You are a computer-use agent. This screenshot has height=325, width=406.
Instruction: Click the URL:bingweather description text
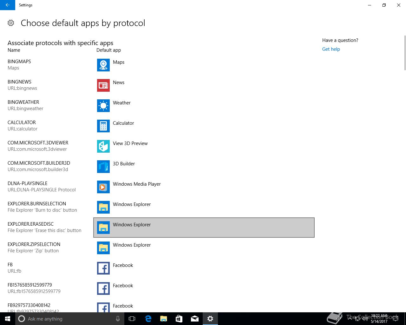[x=25, y=109]
